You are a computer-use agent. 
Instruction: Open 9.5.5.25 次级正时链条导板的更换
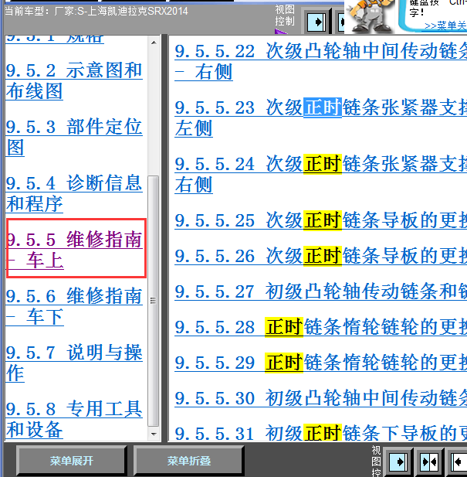[320, 220]
